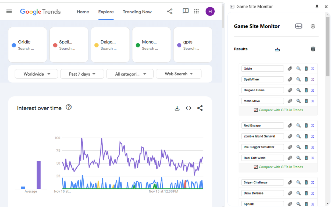Click the X icon for Gridle
Viewport: 331px width, 207px height.
(x=312, y=69)
